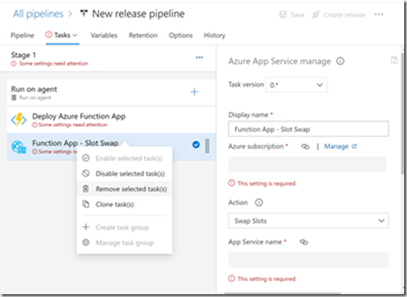Click the link icon beside App Service name
Screen dimensions: 407x297
tap(304, 242)
